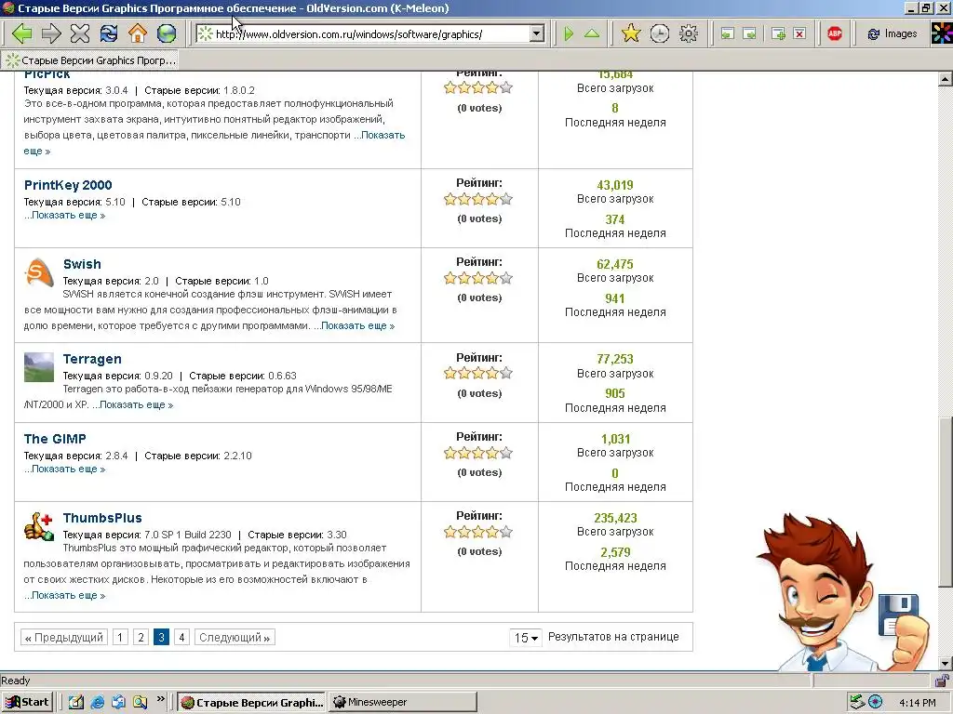953x714 pixels.
Task: Open the Terragen program link
Action: coord(92,359)
